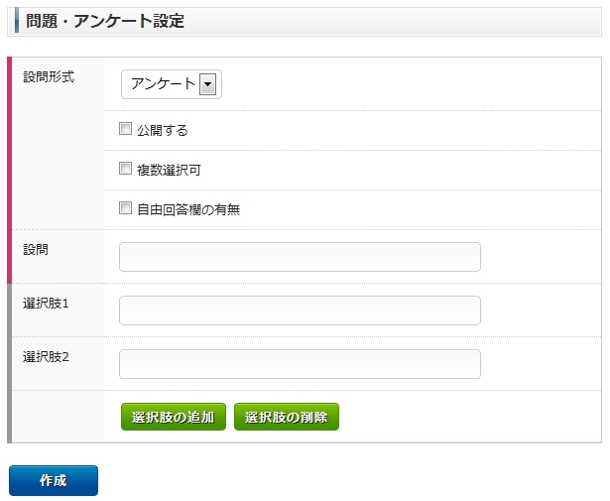Click the blue accent bar beside header title
The image size is (610, 501).
(x=16, y=22)
